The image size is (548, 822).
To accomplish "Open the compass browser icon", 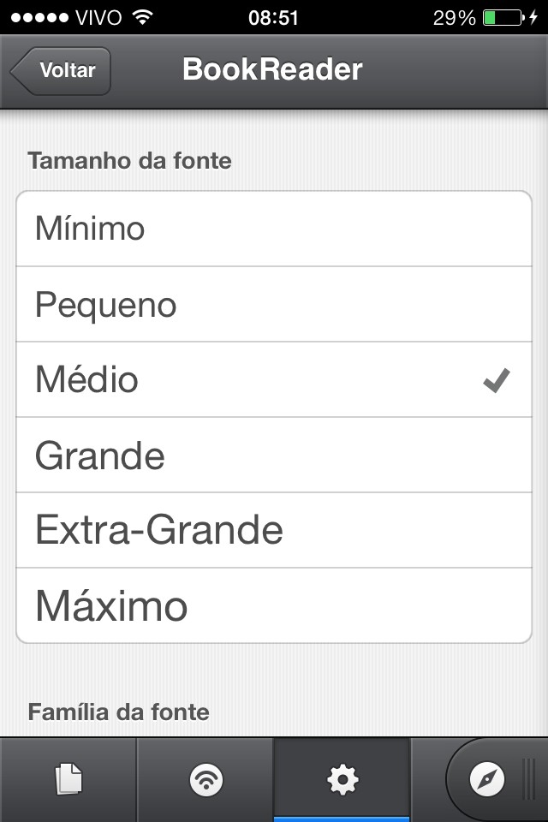I will (487, 779).
